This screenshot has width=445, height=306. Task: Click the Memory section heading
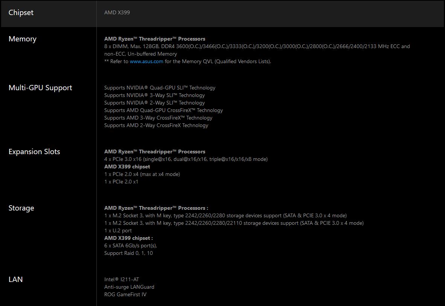tap(23, 39)
